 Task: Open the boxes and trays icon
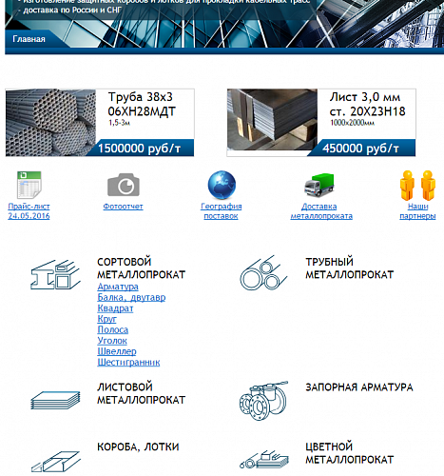pos(55,462)
